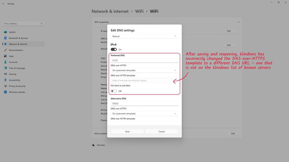Click Cancel in Edit DNS settings
Screen dimensions: 289x162
[162, 131]
